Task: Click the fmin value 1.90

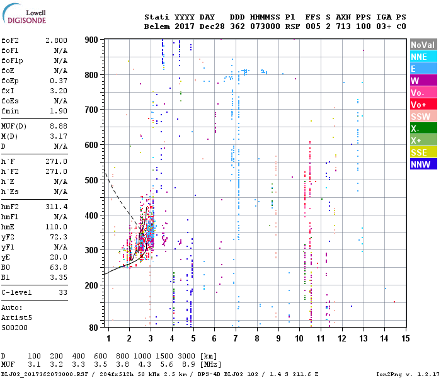Action: (59, 111)
